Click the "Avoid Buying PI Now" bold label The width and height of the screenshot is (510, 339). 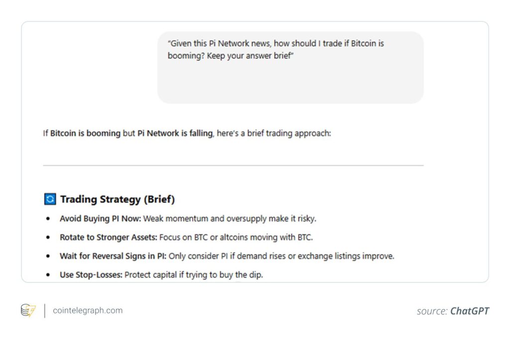click(100, 219)
